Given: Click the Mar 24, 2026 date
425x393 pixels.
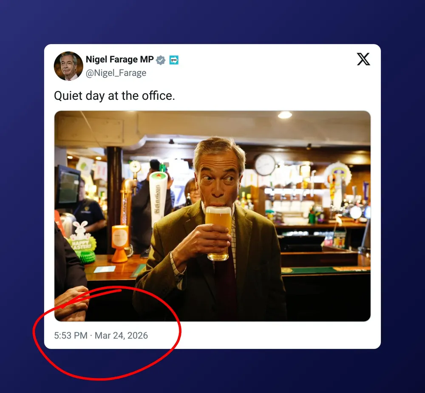Looking at the screenshot, I should (121, 336).
